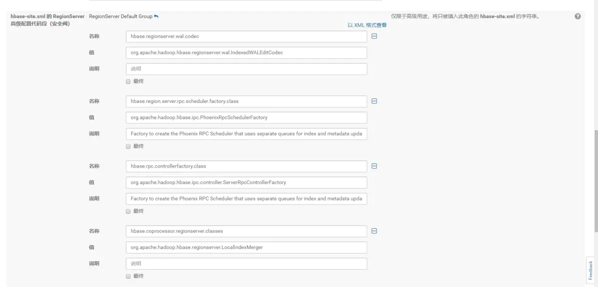The image size is (598, 287).
Task: Remove the hbase.rpc.controllerfactory.class entry
Action: click(x=374, y=166)
